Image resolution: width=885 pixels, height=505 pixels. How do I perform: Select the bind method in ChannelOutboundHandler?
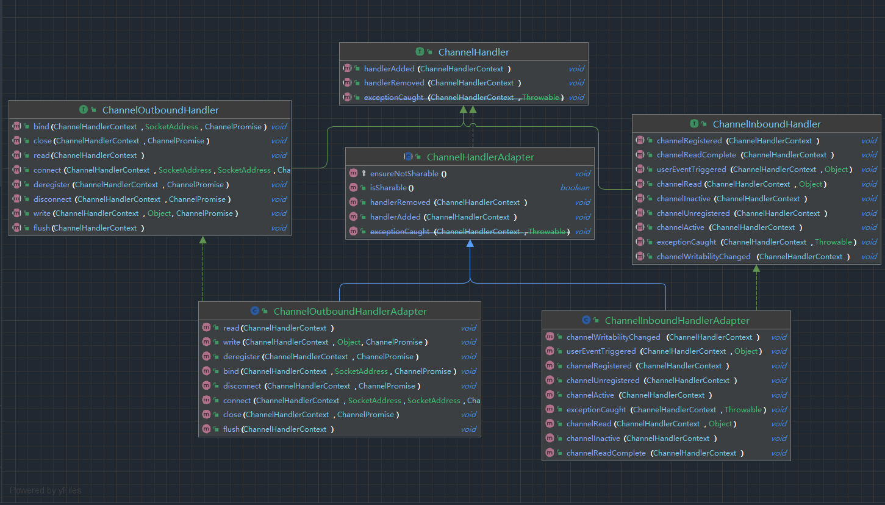tap(41, 127)
